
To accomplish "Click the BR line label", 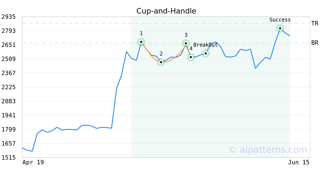I will coord(315,43).
